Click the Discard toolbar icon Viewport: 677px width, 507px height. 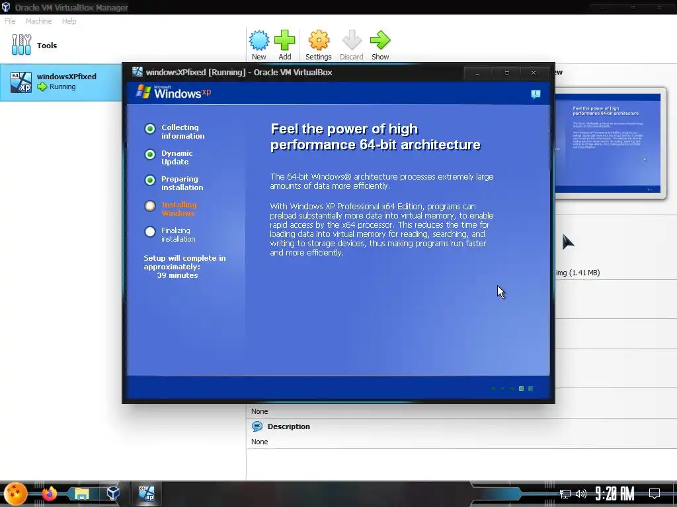pyautogui.click(x=352, y=40)
